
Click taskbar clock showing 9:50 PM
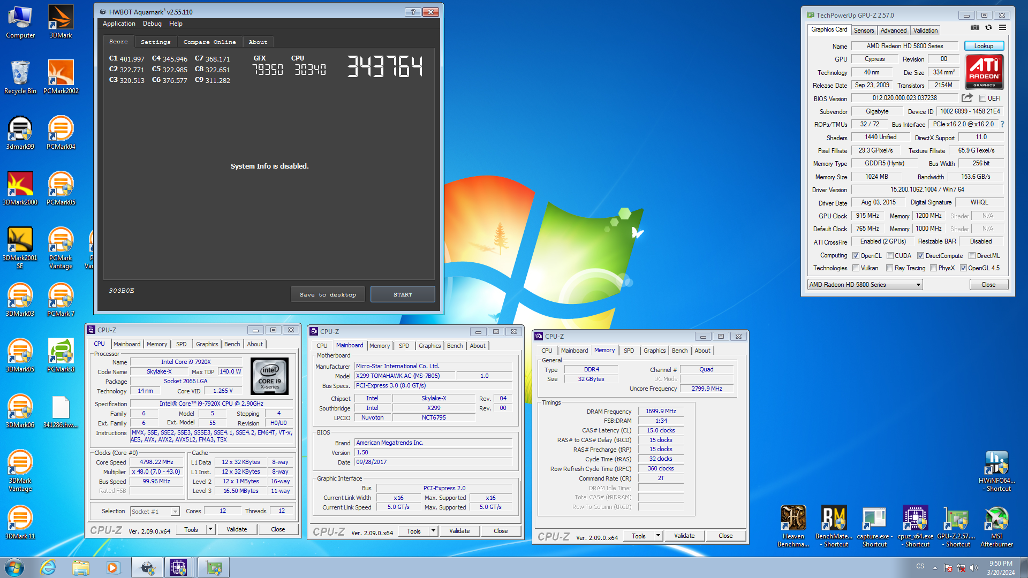1001,568
